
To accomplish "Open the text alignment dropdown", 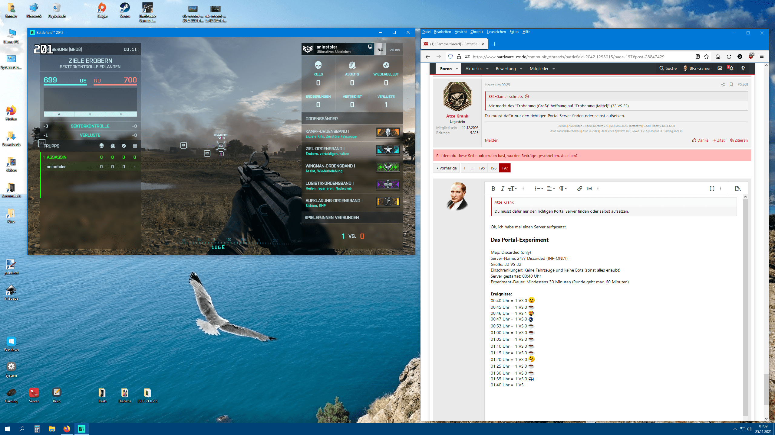I will 551,188.
